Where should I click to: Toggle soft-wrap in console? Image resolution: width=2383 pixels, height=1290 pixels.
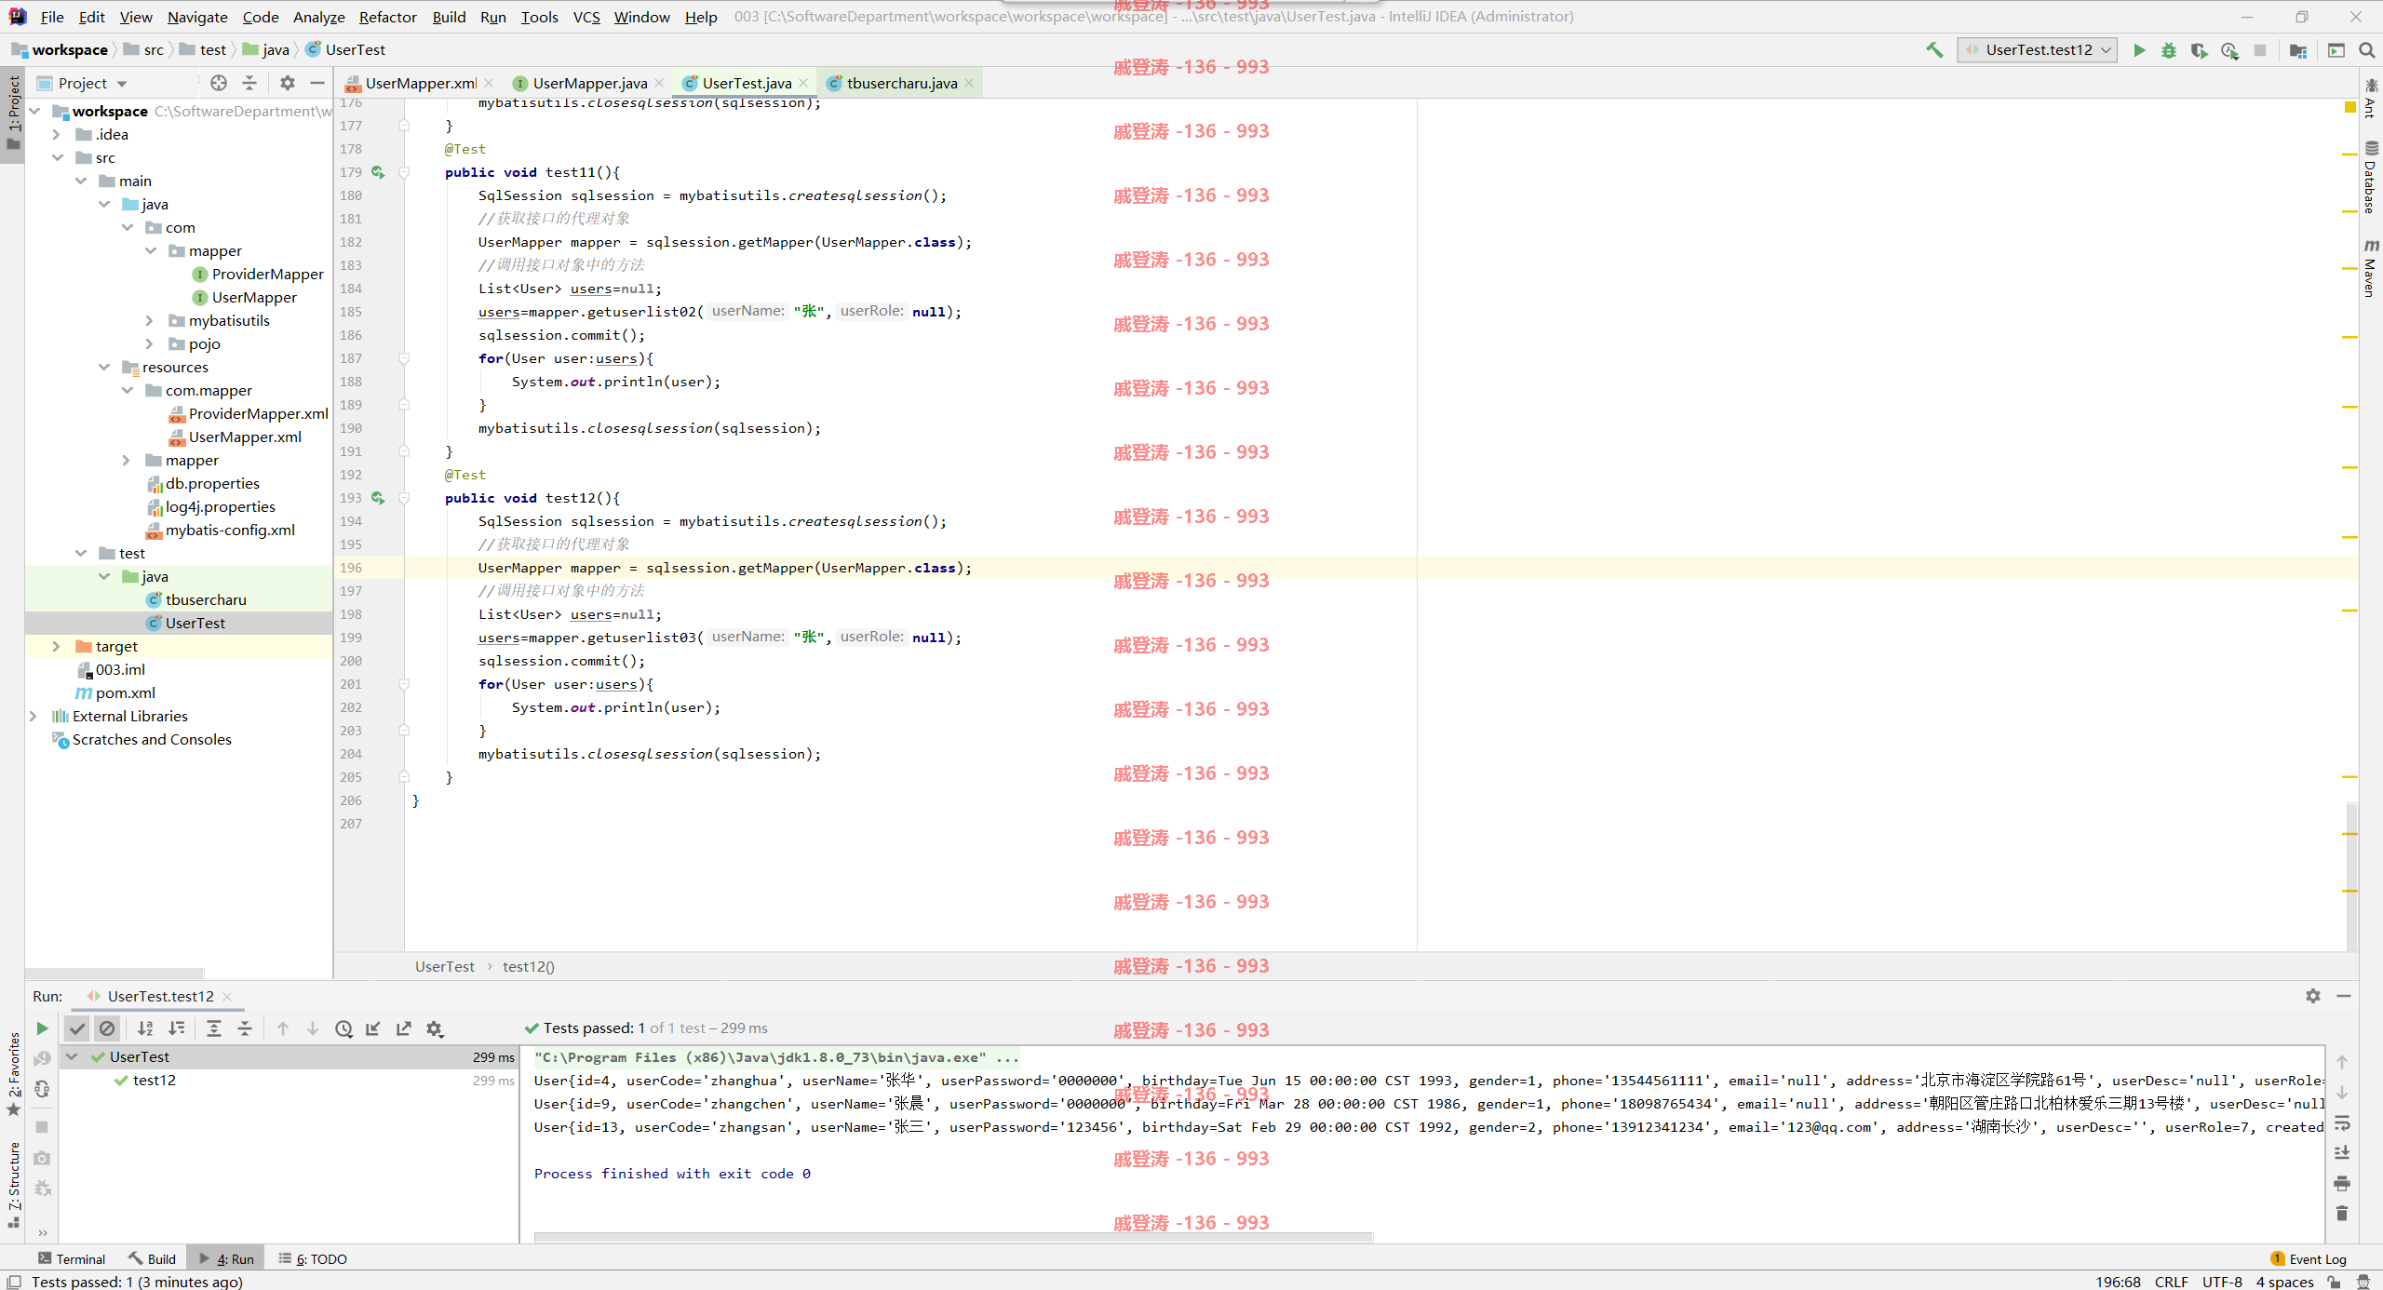tap(2343, 1122)
